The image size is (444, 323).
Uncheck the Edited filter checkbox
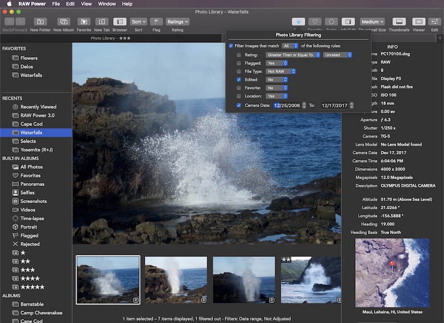(239, 79)
